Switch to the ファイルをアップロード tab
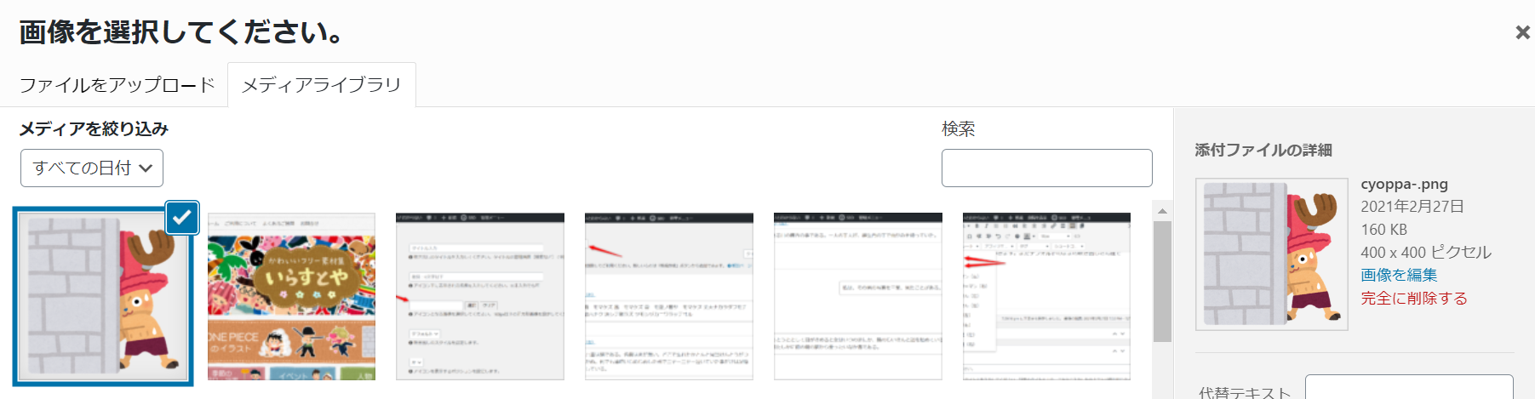Viewport: 1535px width, 399px height. [x=117, y=85]
